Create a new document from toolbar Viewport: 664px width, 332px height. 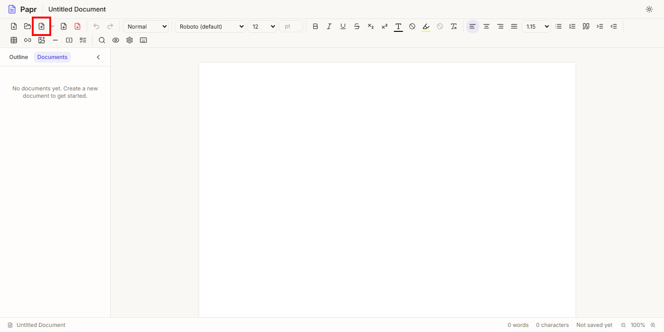14,27
